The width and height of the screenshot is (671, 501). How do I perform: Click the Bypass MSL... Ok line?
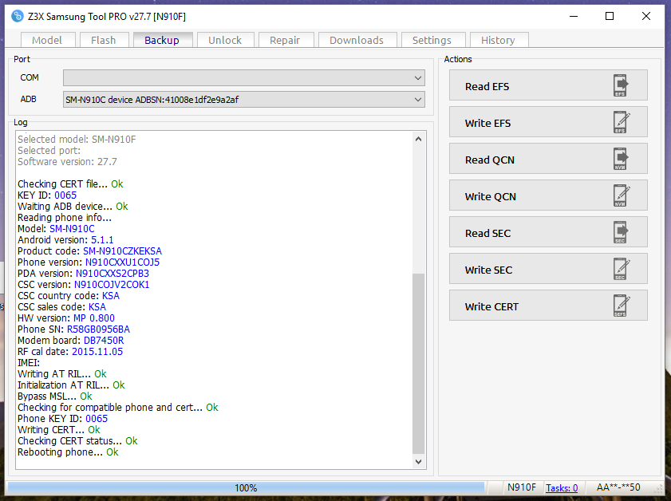click(55, 396)
